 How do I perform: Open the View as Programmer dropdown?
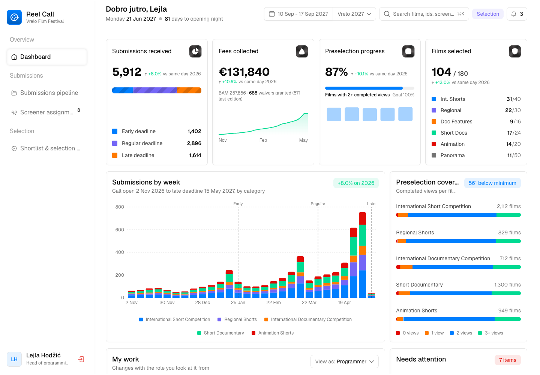click(345, 361)
